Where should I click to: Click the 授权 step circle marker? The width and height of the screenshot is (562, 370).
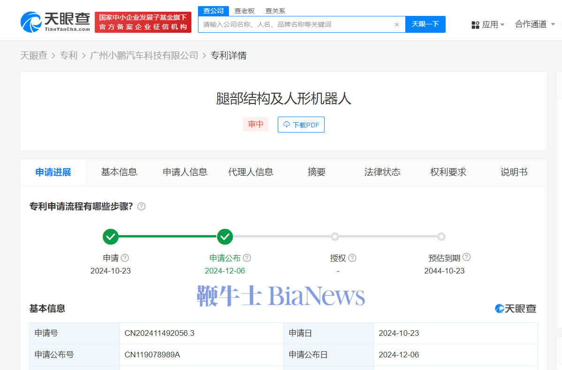(335, 237)
